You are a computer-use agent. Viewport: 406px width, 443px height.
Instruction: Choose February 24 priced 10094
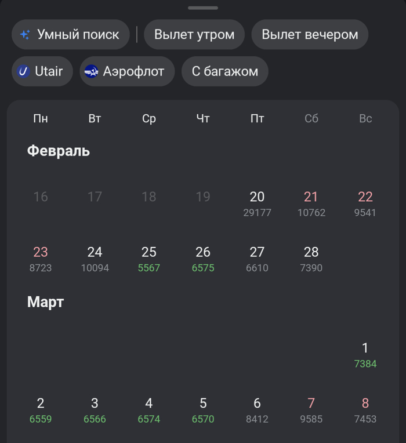point(95,259)
